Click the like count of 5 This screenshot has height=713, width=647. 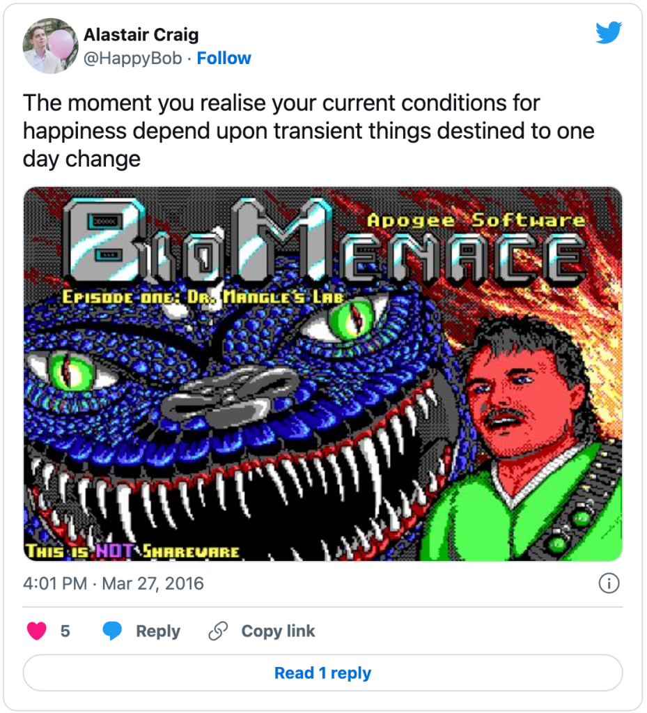[65, 631]
